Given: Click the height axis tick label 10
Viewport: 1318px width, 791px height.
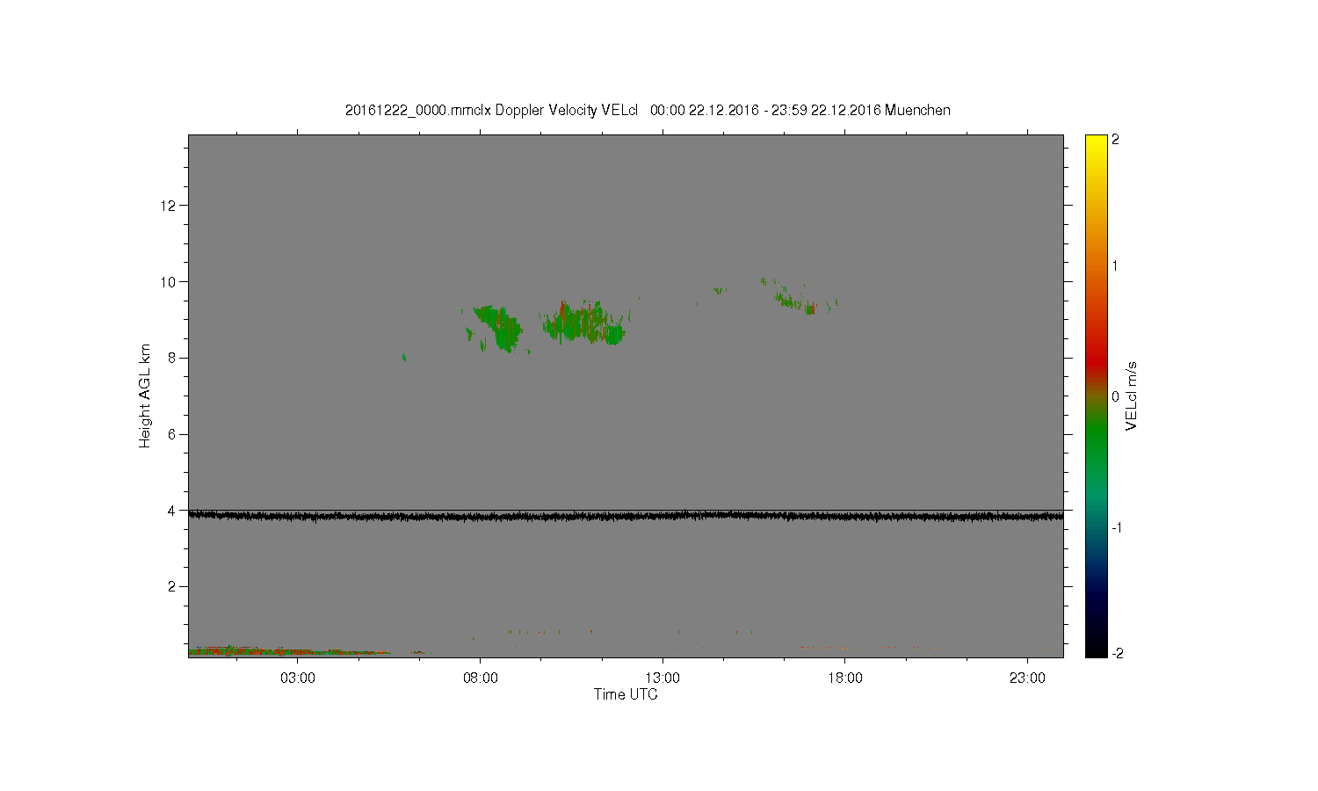Looking at the screenshot, I should coord(170,282).
